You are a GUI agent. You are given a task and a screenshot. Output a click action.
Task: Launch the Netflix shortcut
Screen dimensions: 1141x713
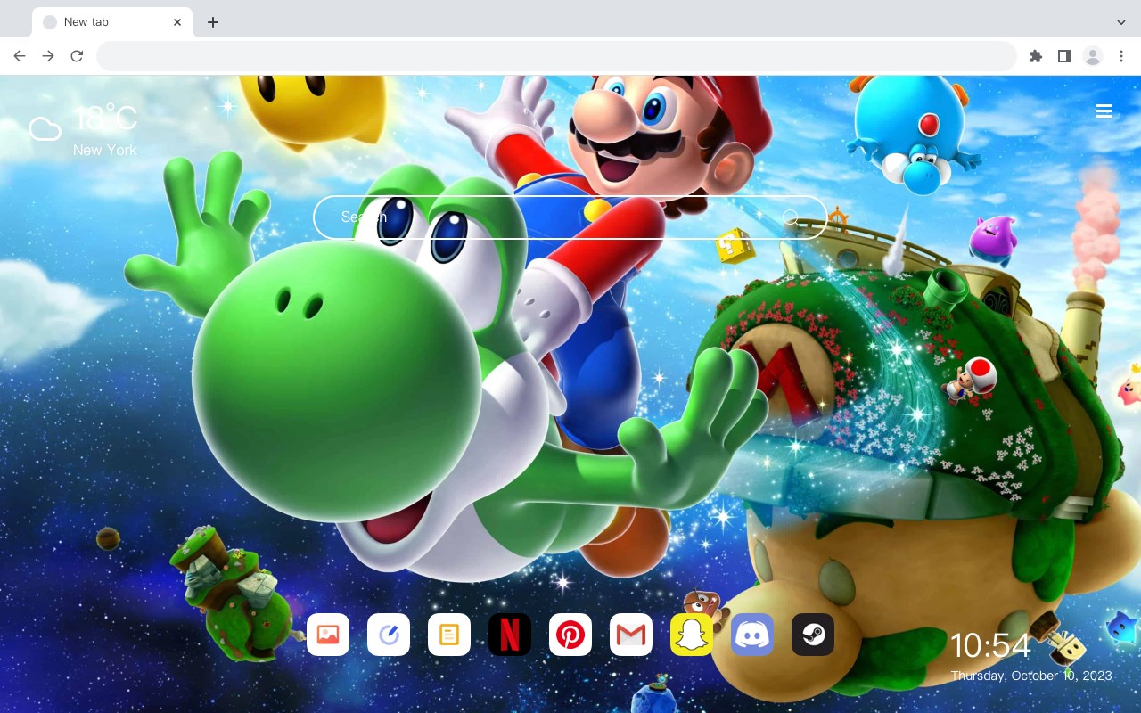coord(510,635)
